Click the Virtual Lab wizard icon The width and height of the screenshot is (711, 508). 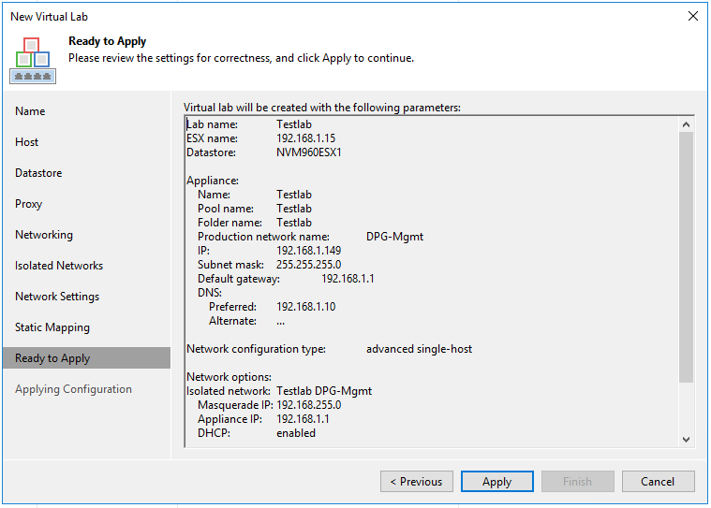click(33, 59)
